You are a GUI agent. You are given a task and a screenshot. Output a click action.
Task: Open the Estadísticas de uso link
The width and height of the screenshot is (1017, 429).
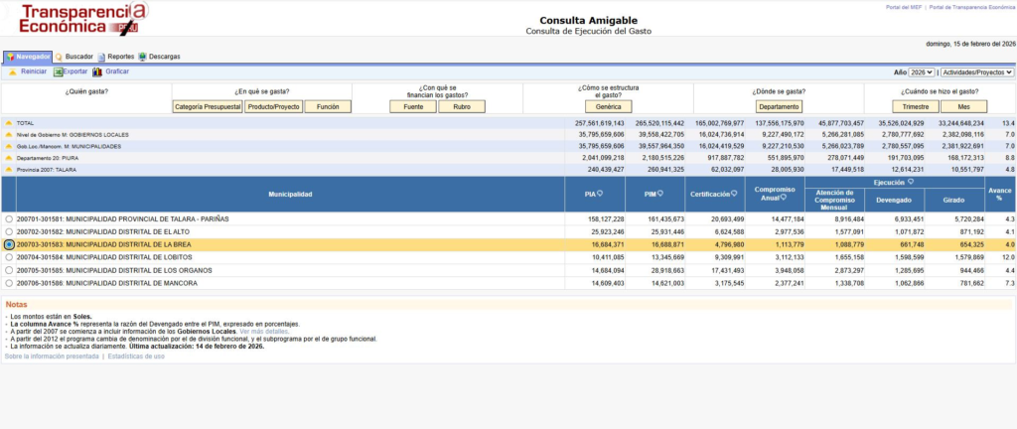(136, 355)
